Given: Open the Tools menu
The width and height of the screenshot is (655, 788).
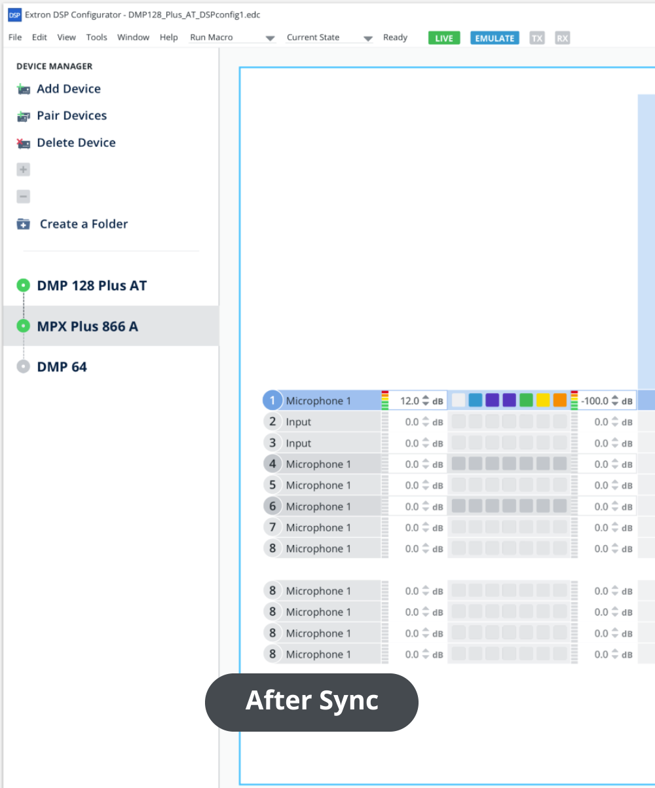Looking at the screenshot, I should pyautogui.click(x=96, y=37).
